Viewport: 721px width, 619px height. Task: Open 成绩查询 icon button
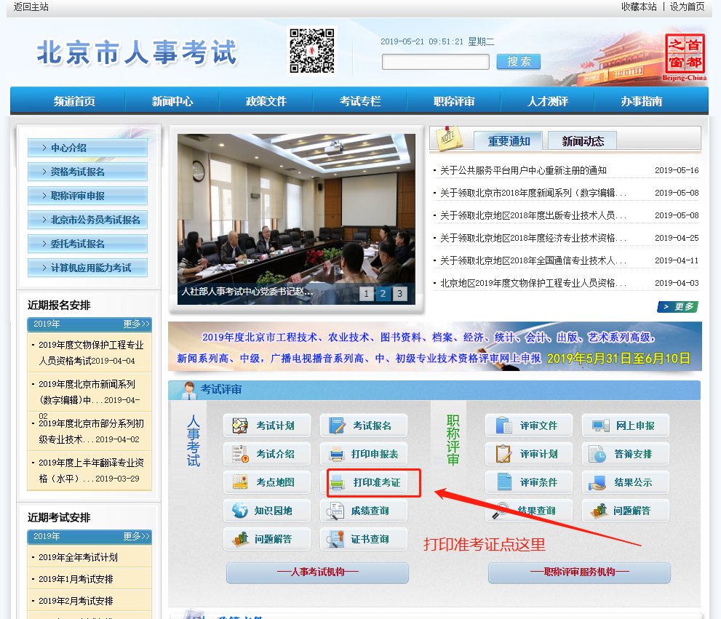[336, 511]
